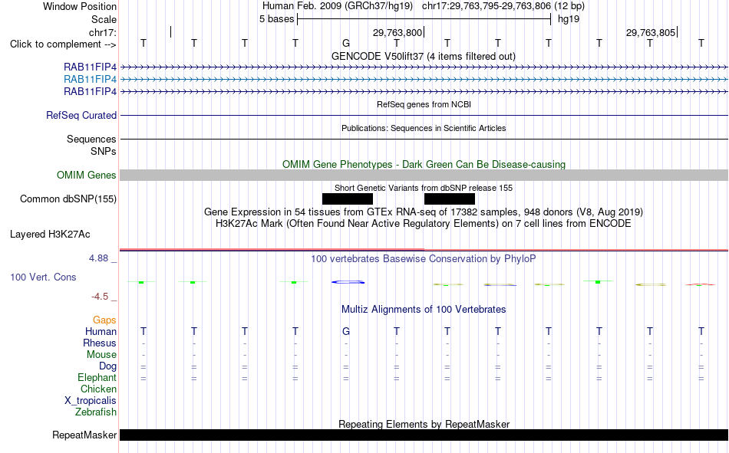Click 'Publications: Sequences in Scientific Articles' title

click(x=424, y=128)
